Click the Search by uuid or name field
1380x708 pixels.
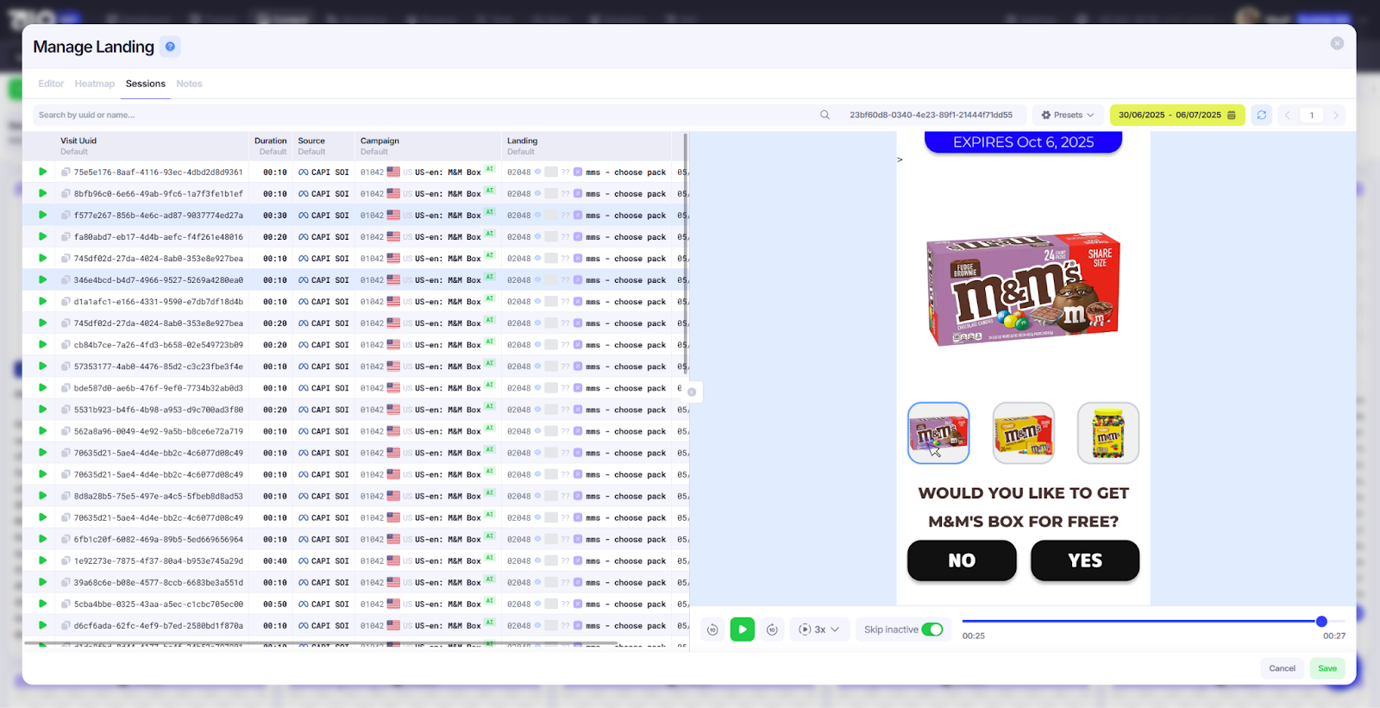(x=423, y=115)
